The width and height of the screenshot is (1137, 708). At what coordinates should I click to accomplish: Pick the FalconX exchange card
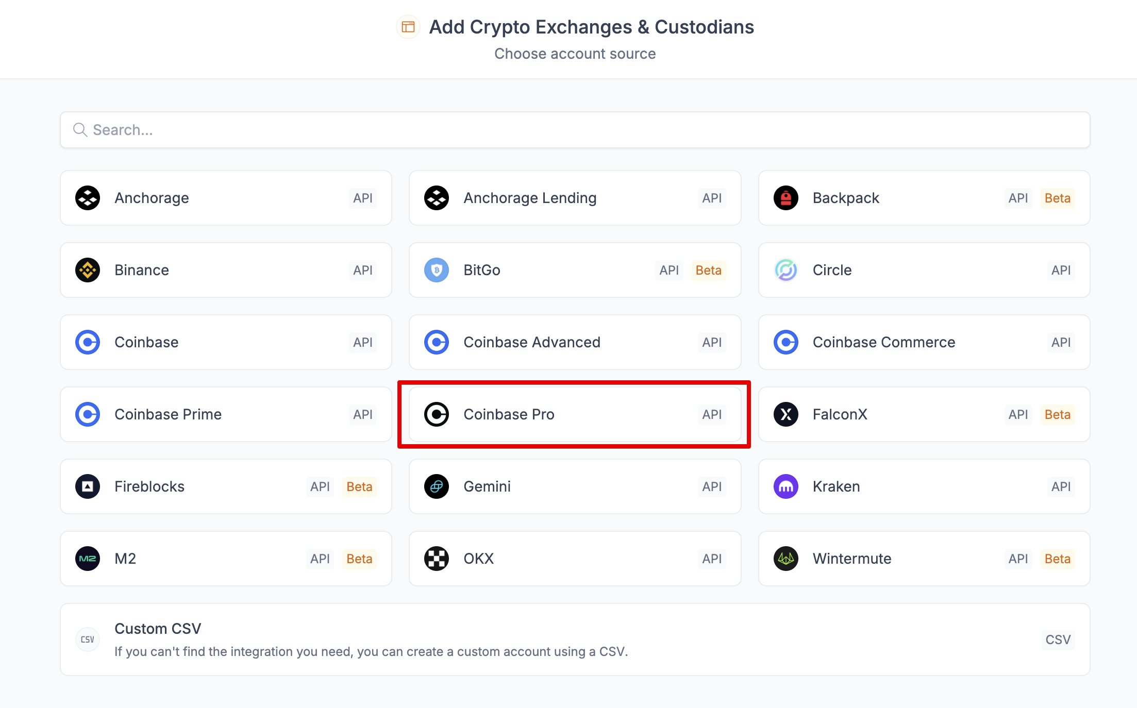click(924, 414)
